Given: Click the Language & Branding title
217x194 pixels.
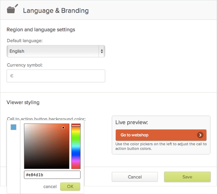Looking at the screenshot, I should [56, 11].
